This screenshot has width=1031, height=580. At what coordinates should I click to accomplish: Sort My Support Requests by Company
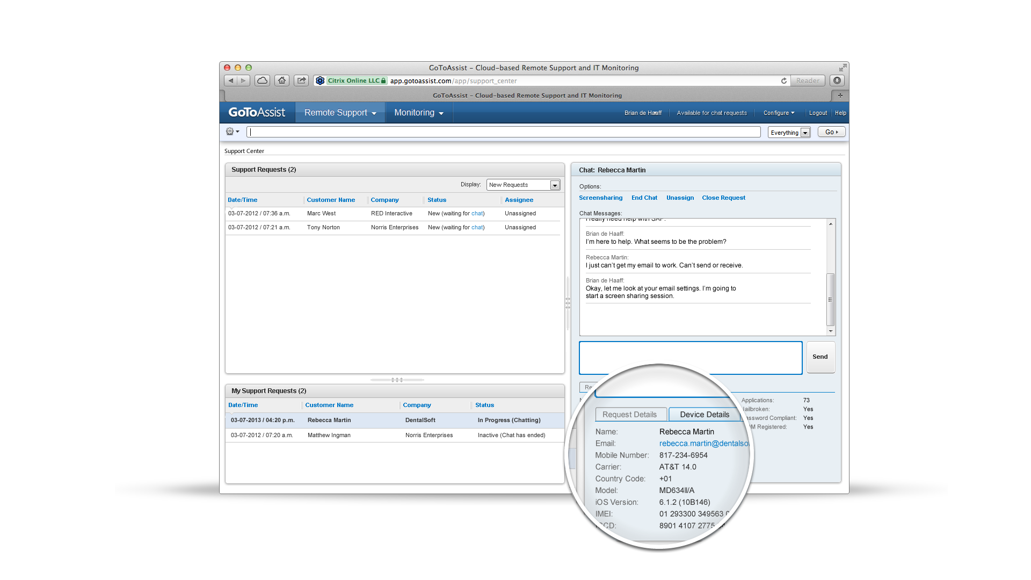417,405
